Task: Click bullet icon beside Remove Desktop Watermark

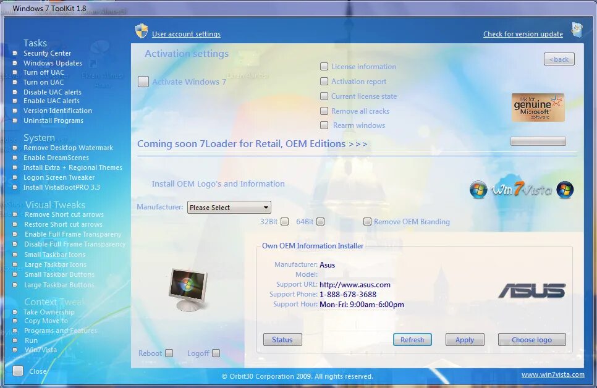Action: (15, 148)
